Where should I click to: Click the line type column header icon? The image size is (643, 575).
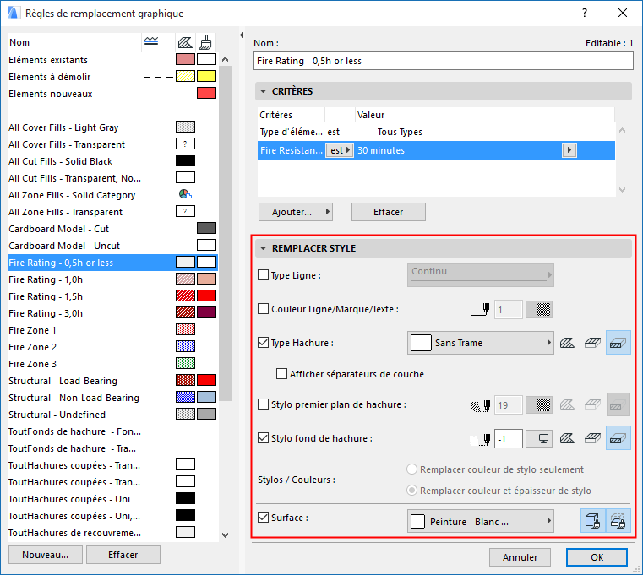click(151, 41)
